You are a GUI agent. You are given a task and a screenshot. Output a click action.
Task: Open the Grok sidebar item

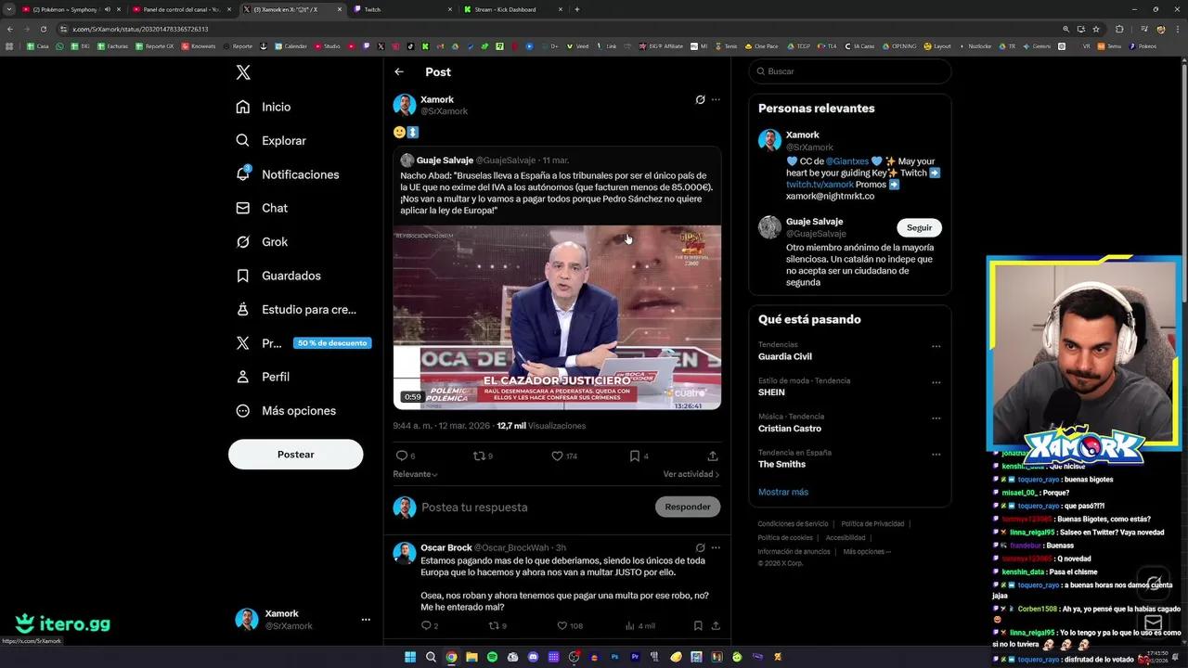(274, 242)
